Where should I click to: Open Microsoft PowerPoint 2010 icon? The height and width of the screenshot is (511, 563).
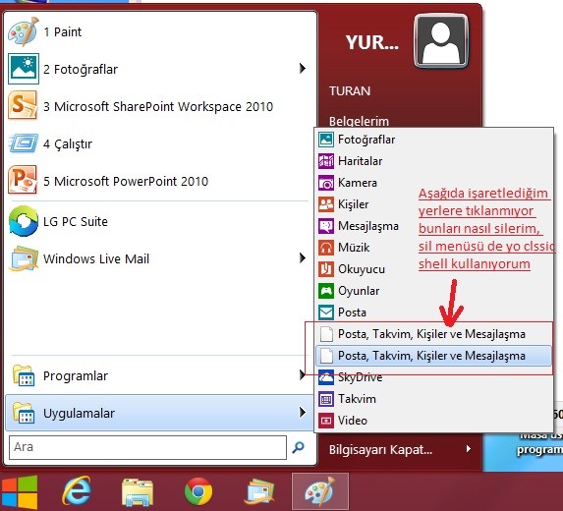click(23, 180)
